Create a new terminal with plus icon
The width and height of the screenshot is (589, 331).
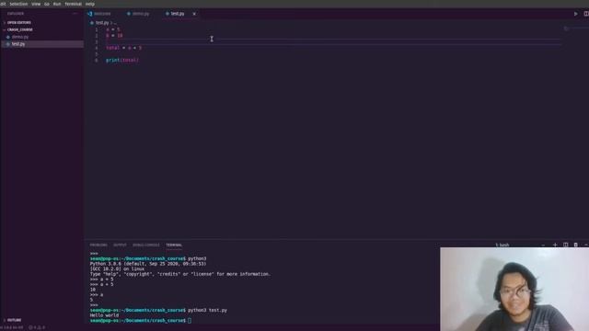555,245
